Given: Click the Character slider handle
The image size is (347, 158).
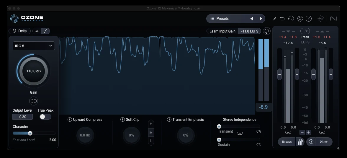Looking at the screenshot, I should 30,133.
